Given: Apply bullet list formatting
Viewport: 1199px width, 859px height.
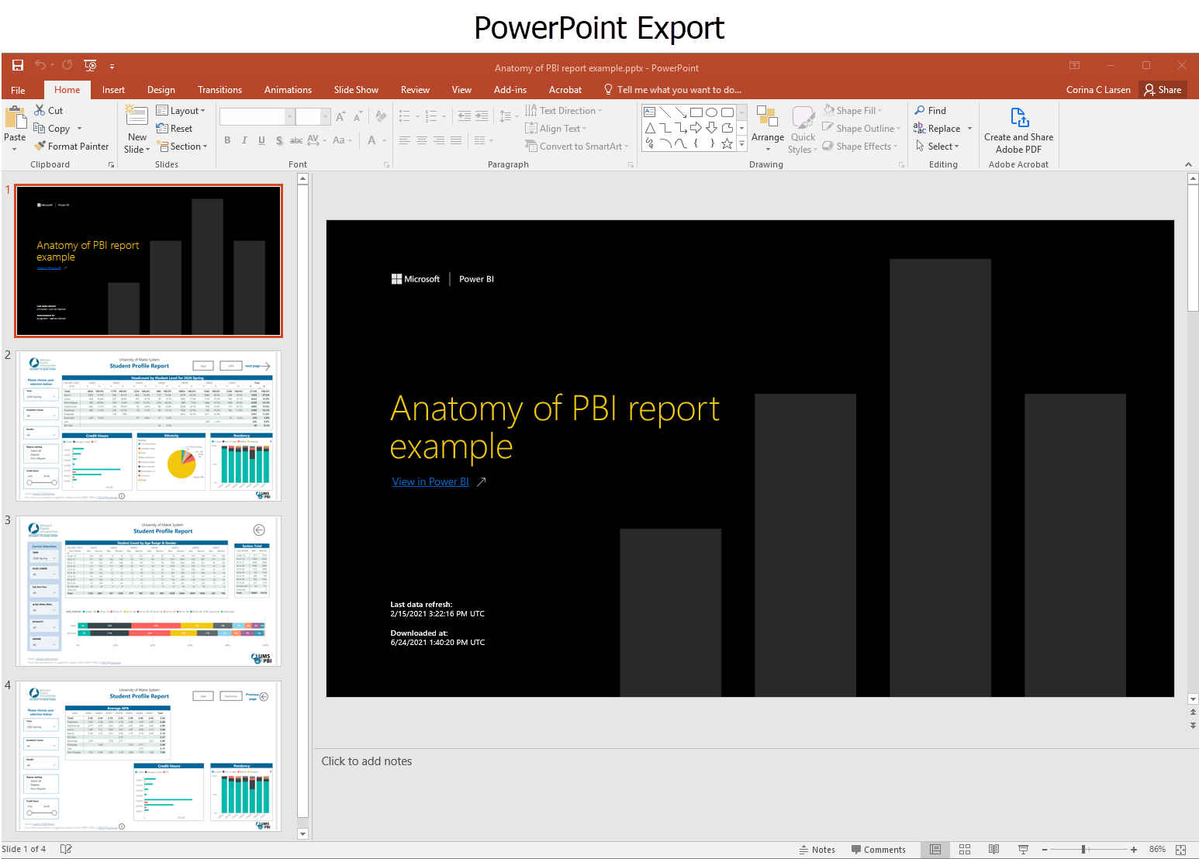Looking at the screenshot, I should point(405,116).
